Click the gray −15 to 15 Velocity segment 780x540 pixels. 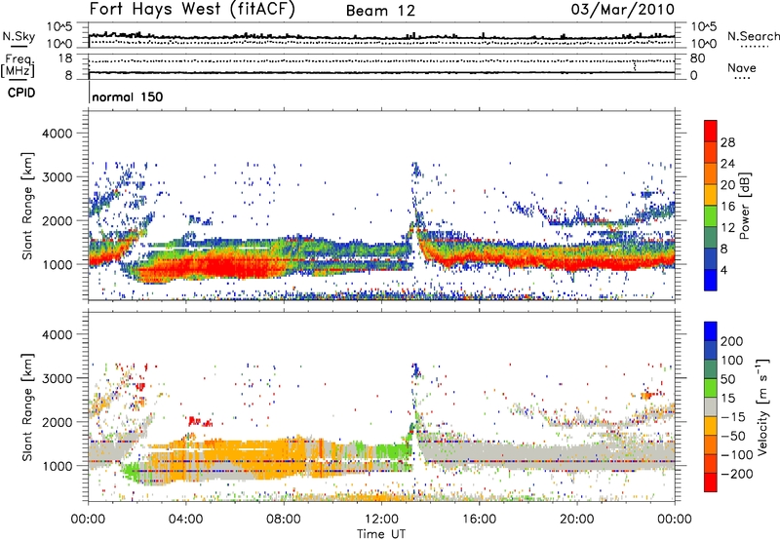[x=711, y=406]
